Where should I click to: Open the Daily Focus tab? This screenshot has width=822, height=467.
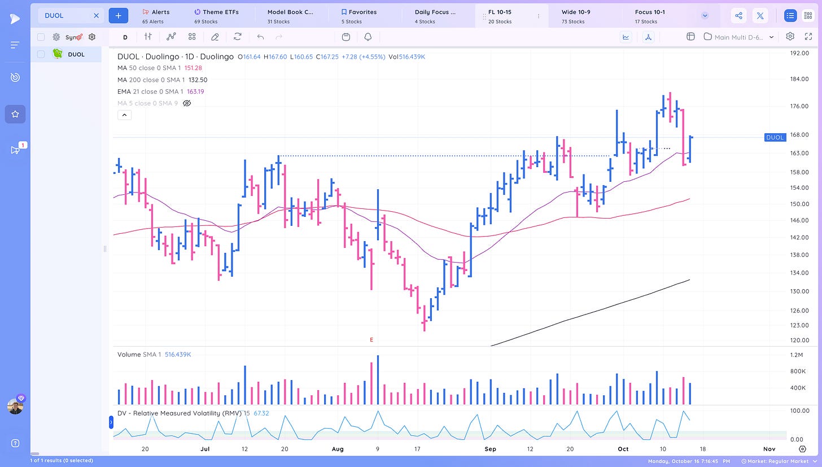coord(435,16)
